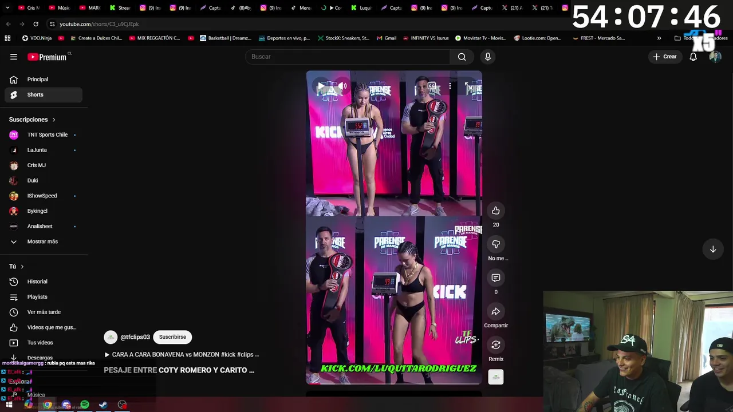This screenshot has height=412, width=733.
Task: Go back in browser history
Action: (8, 24)
